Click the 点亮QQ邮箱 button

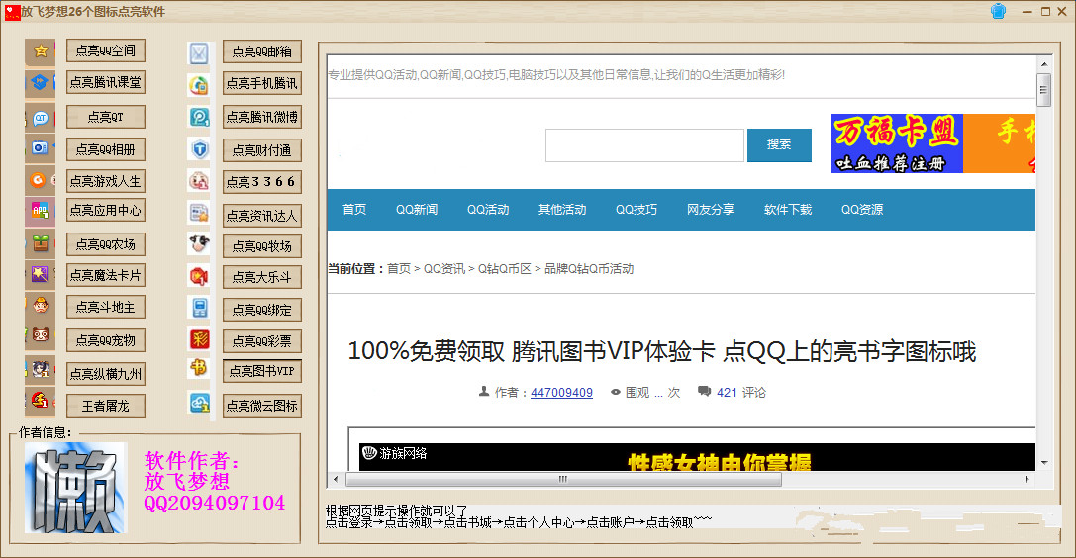click(x=262, y=51)
